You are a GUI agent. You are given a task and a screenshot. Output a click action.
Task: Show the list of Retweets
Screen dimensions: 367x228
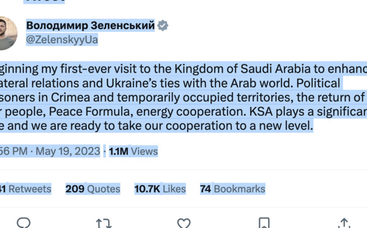(x=26, y=189)
